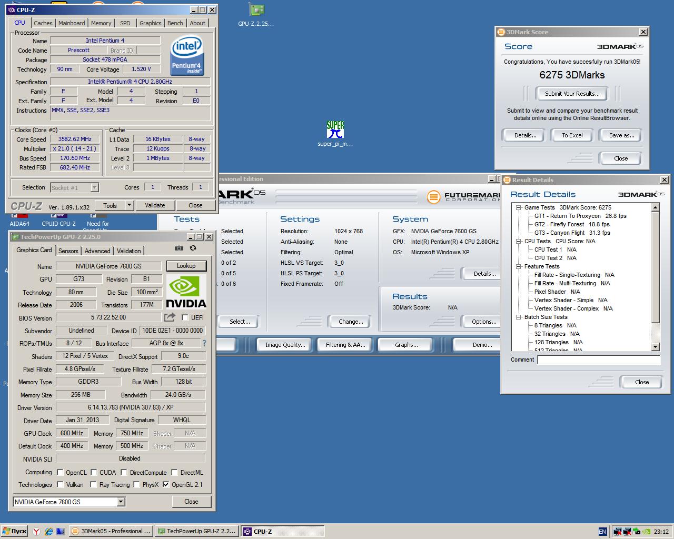This screenshot has width=674, height=539.
Task: Click the Futuremark Corporation logo
Action: tap(463, 197)
